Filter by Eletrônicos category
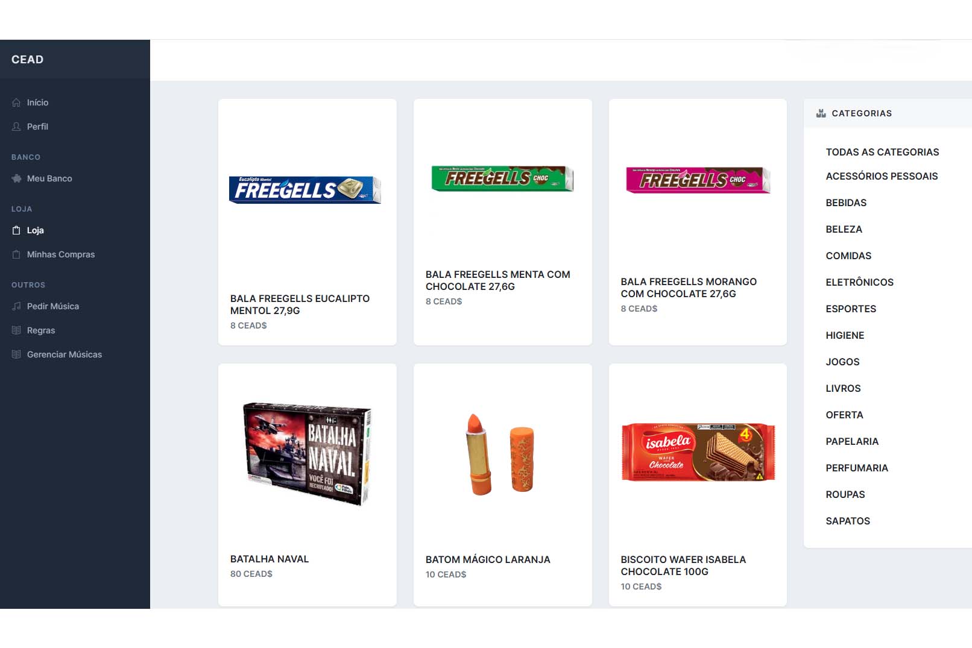972x648 pixels. (x=859, y=283)
